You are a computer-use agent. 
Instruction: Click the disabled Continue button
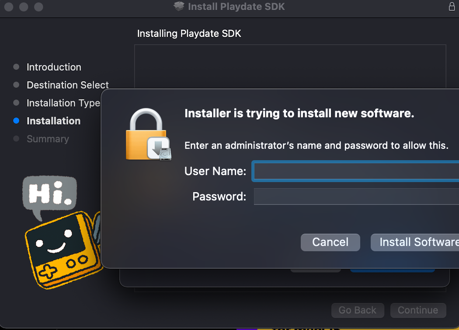pos(418,310)
